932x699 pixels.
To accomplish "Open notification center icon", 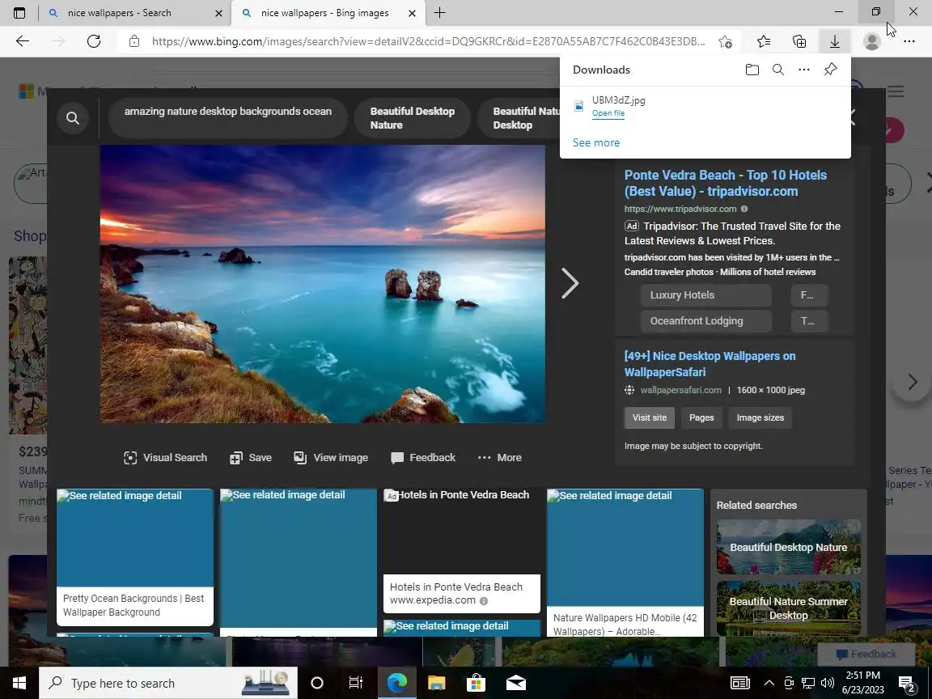I will (x=906, y=683).
